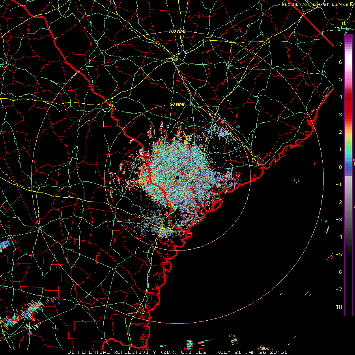Click the blue band near 0 dB

pyautogui.click(x=348, y=168)
